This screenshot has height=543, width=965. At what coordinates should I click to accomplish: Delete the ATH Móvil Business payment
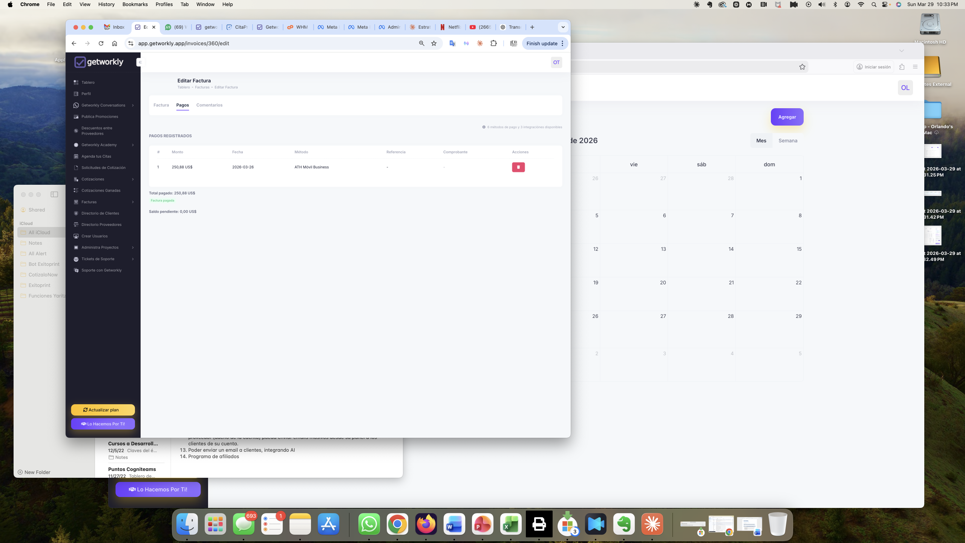(x=518, y=167)
